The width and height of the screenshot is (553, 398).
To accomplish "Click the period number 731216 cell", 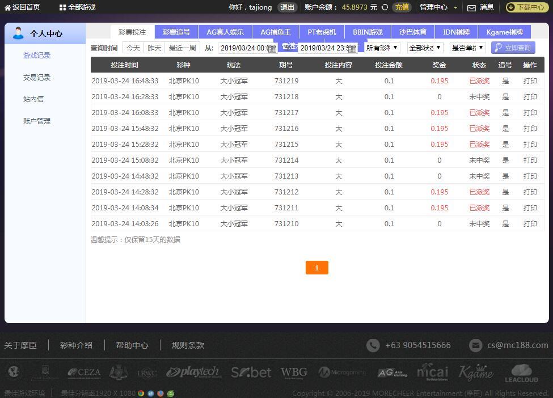I will coord(286,128).
